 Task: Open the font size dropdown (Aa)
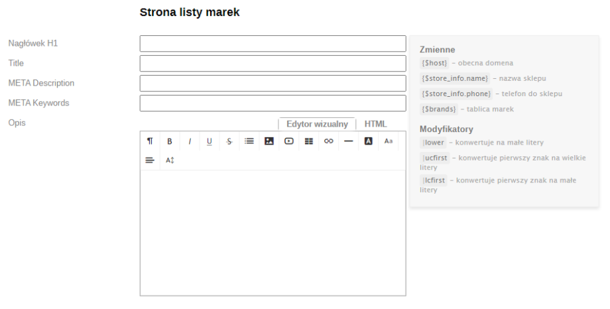point(389,141)
